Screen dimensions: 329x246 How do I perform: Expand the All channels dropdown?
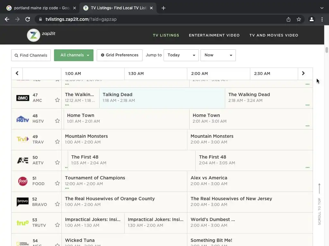pos(74,55)
